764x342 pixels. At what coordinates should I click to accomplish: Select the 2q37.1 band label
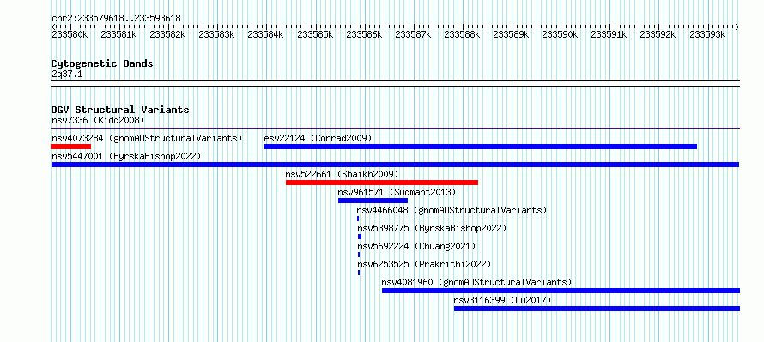pyautogui.click(x=67, y=74)
